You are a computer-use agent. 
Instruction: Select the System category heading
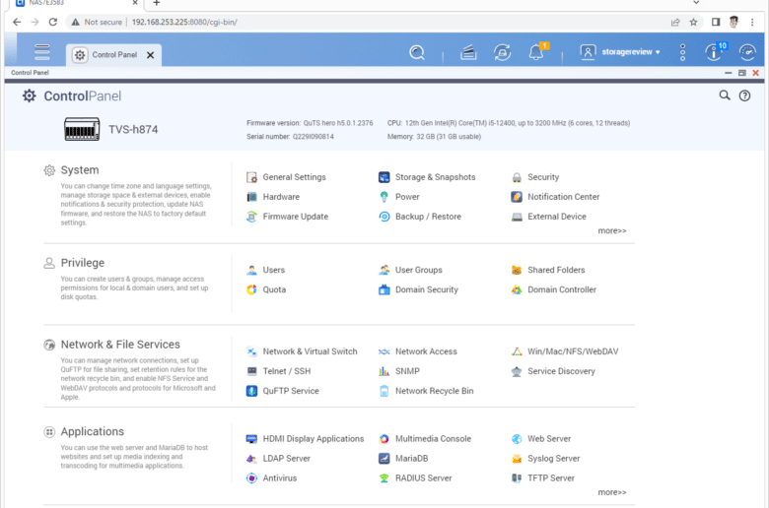click(x=80, y=170)
